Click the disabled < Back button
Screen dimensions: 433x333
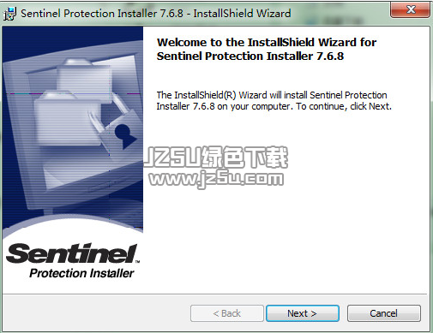227,313
